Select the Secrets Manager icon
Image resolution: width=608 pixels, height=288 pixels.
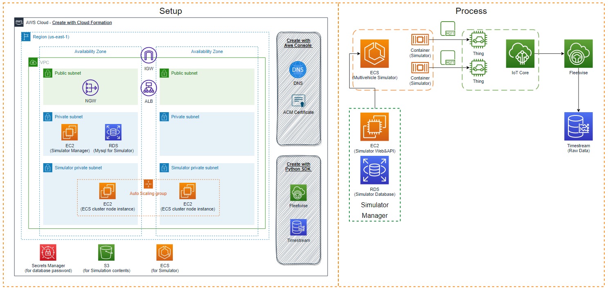click(x=48, y=253)
